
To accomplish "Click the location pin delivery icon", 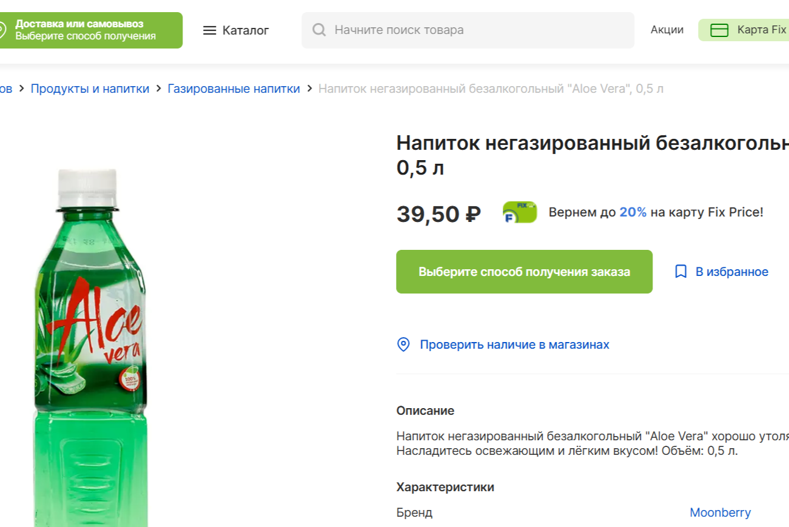I will click(2, 30).
